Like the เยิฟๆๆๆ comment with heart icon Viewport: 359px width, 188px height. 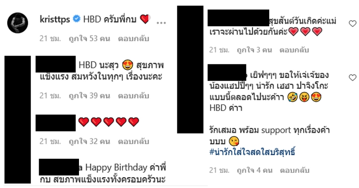(x=352, y=77)
